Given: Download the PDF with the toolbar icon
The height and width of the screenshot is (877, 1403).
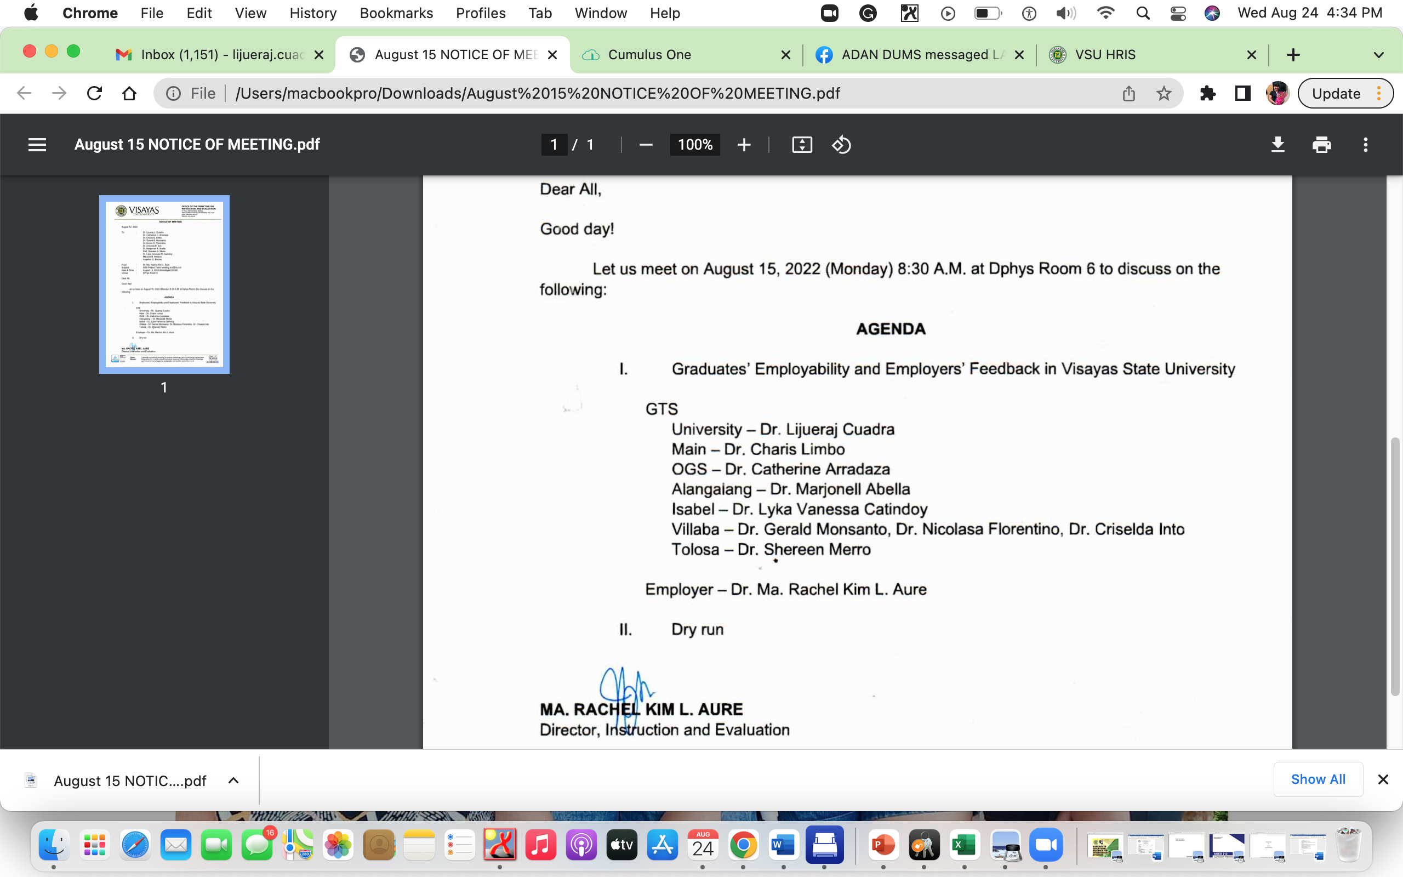Looking at the screenshot, I should (1278, 144).
